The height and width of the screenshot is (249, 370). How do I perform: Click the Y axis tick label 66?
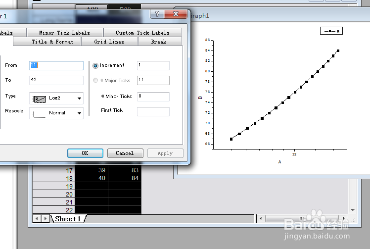click(207, 144)
